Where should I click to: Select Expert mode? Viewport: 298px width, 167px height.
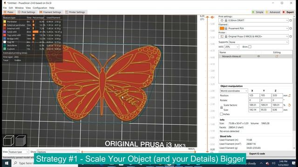pos(288,12)
